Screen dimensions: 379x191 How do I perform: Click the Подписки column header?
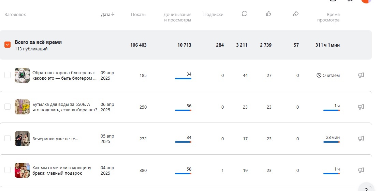213,15
